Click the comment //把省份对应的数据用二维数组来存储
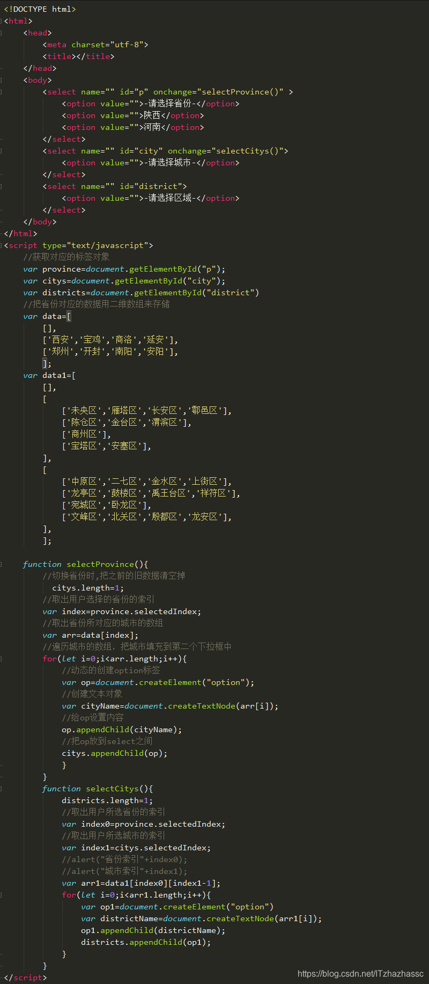Screen dimensions: 429x984 coord(97,304)
